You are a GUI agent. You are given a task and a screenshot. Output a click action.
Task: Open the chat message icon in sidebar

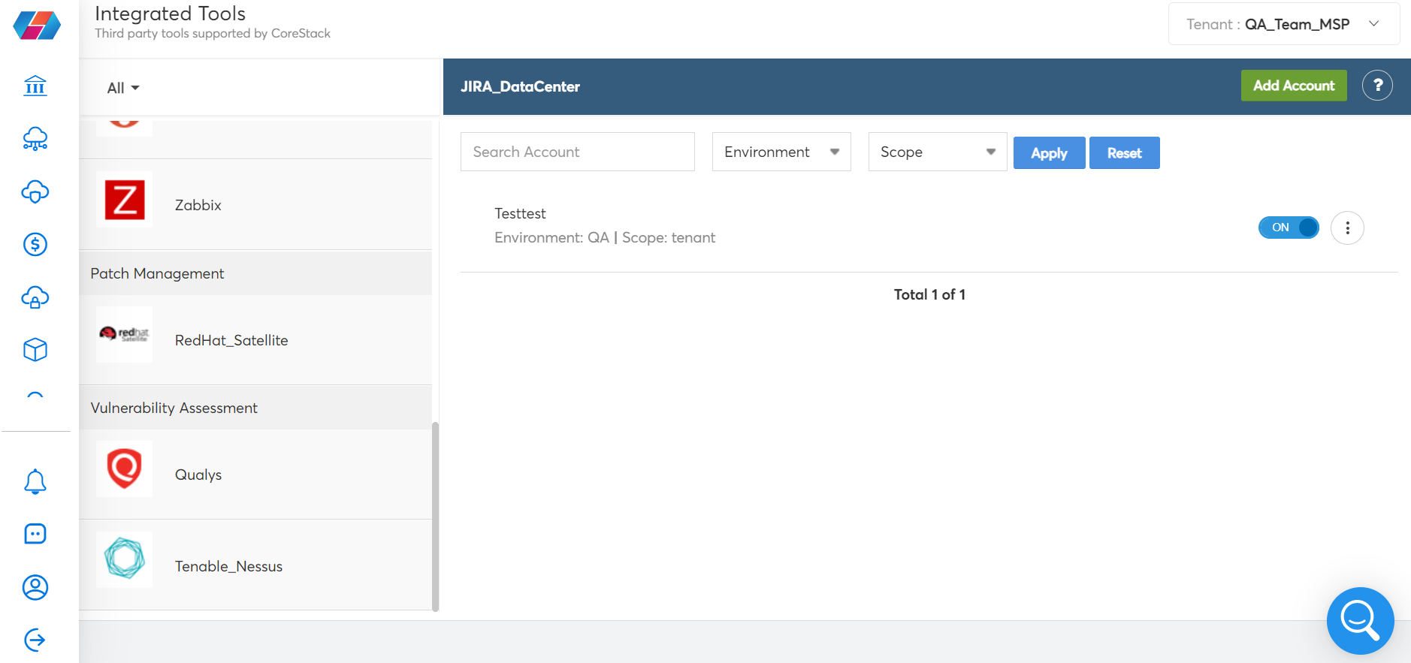tap(35, 534)
